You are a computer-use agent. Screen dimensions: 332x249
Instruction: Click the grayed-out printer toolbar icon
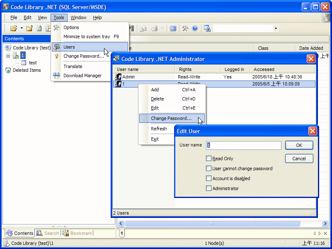tap(154, 28)
